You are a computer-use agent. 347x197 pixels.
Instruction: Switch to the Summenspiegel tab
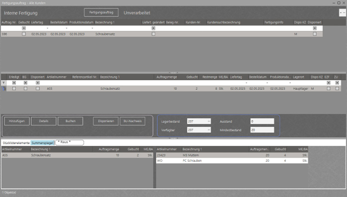point(42,143)
